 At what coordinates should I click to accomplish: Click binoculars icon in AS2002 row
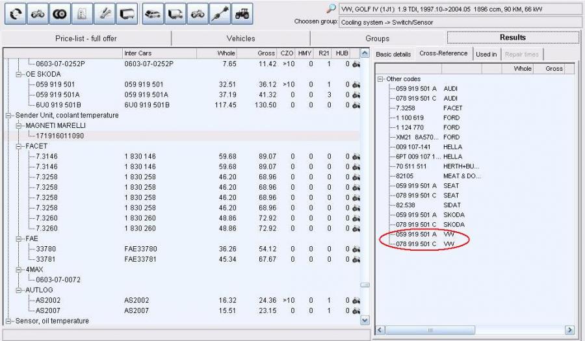click(356, 301)
